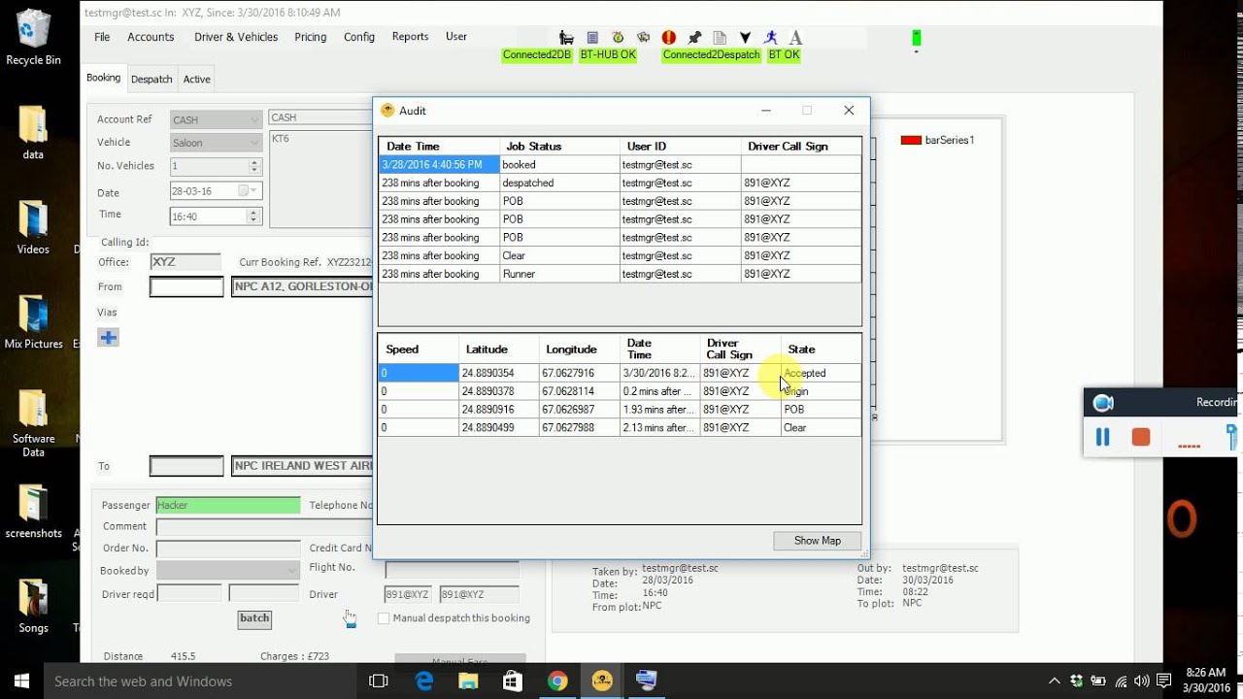Click the batch button

[254, 618]
